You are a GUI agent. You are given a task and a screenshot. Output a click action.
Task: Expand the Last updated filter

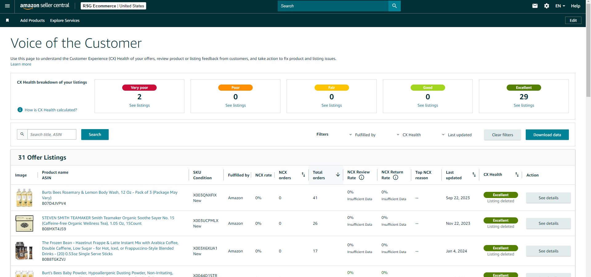click(x=457, y=135)
